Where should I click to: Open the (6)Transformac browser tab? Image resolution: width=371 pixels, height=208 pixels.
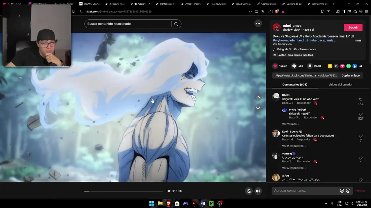coord(115,4)
